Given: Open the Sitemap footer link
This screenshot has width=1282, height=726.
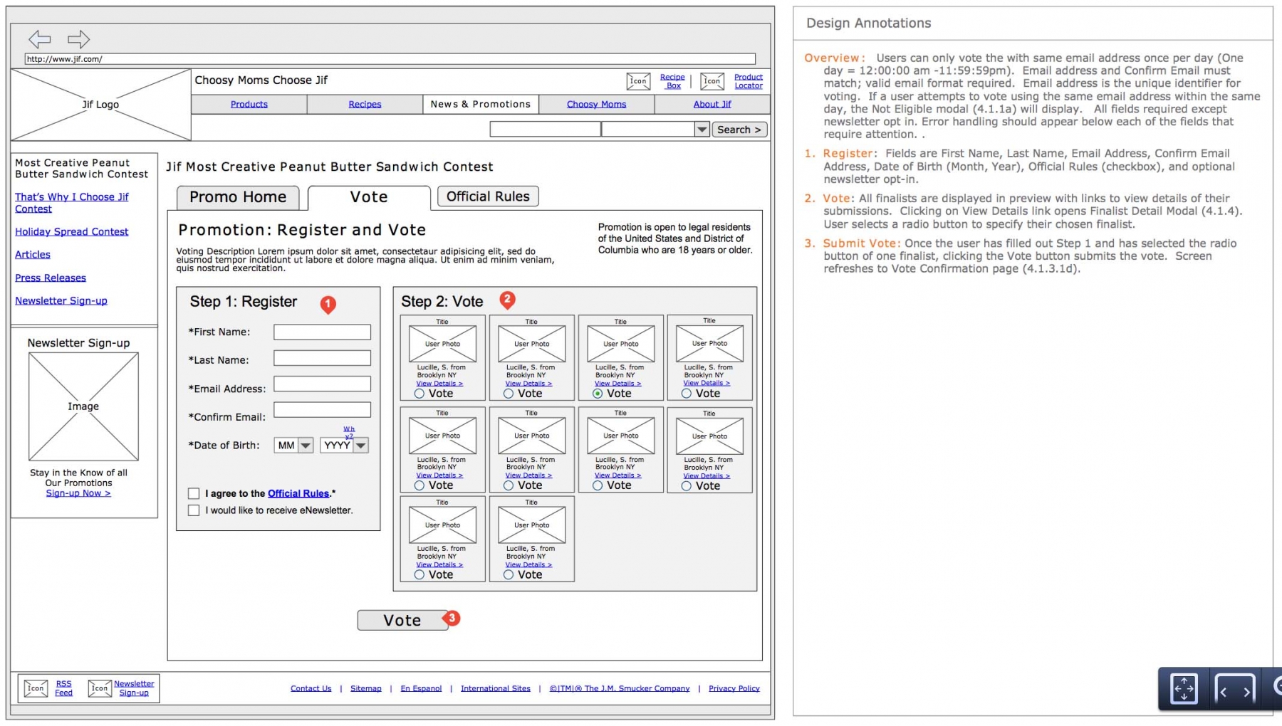Looking at the screenshot, I should tap(366, 688).
